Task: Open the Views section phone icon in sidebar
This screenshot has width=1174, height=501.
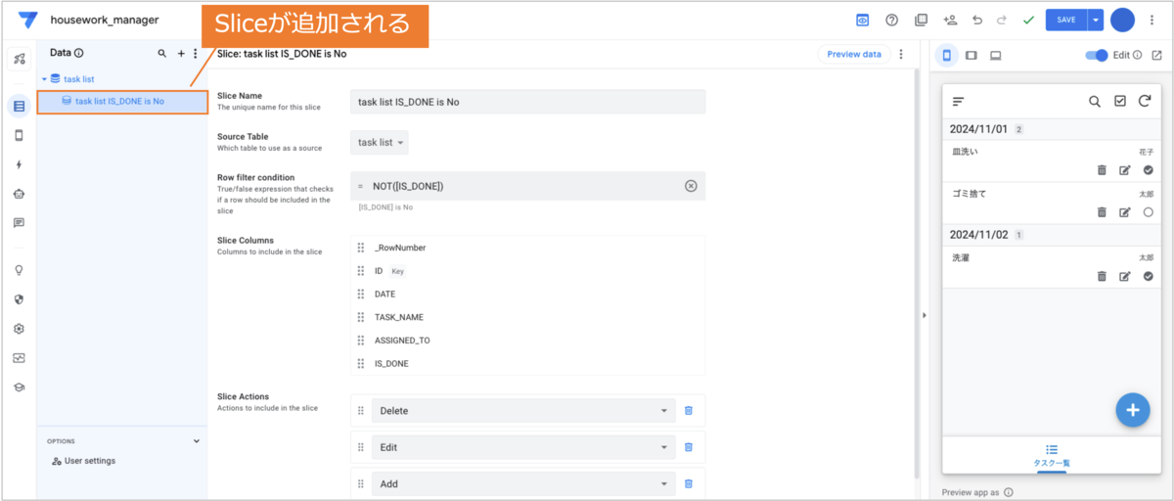Action: pos(19,136)
